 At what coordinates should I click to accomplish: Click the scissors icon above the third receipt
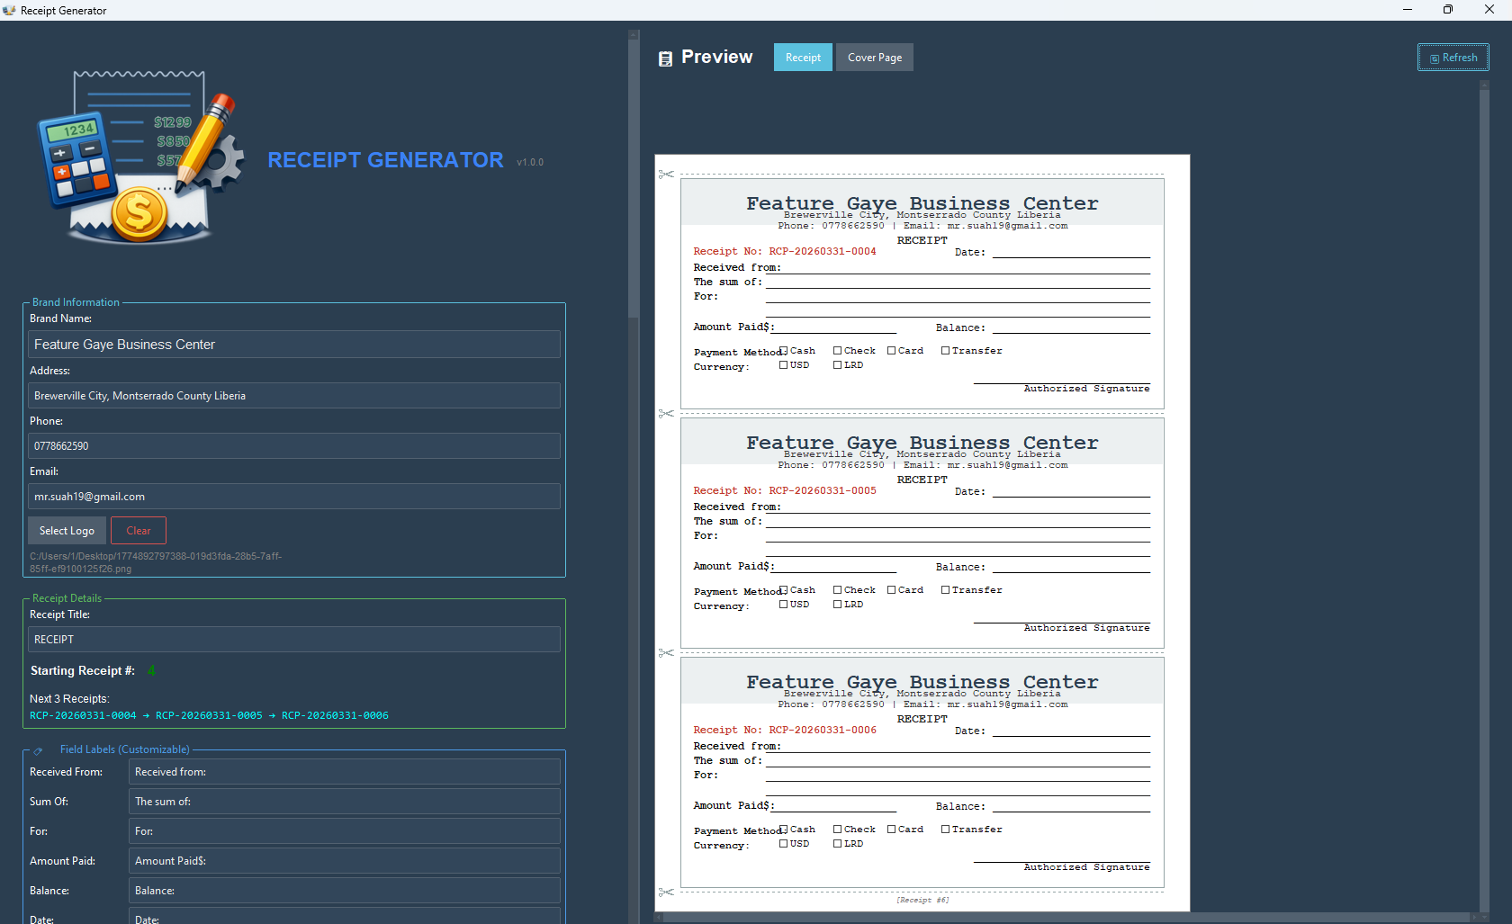point(666,653)
